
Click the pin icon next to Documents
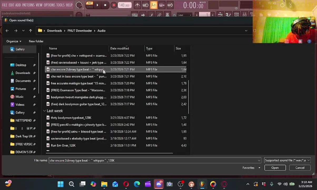coord(34,81)
